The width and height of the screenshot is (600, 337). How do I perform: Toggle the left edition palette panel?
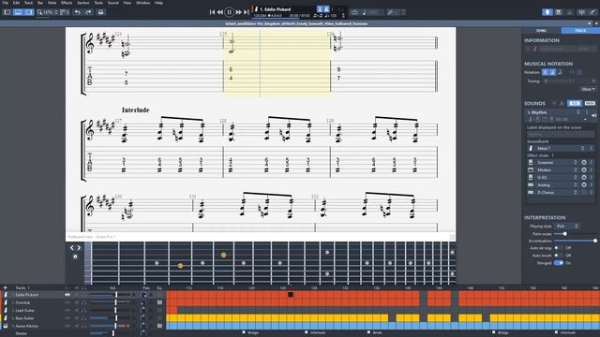click(x=7, y=12)
